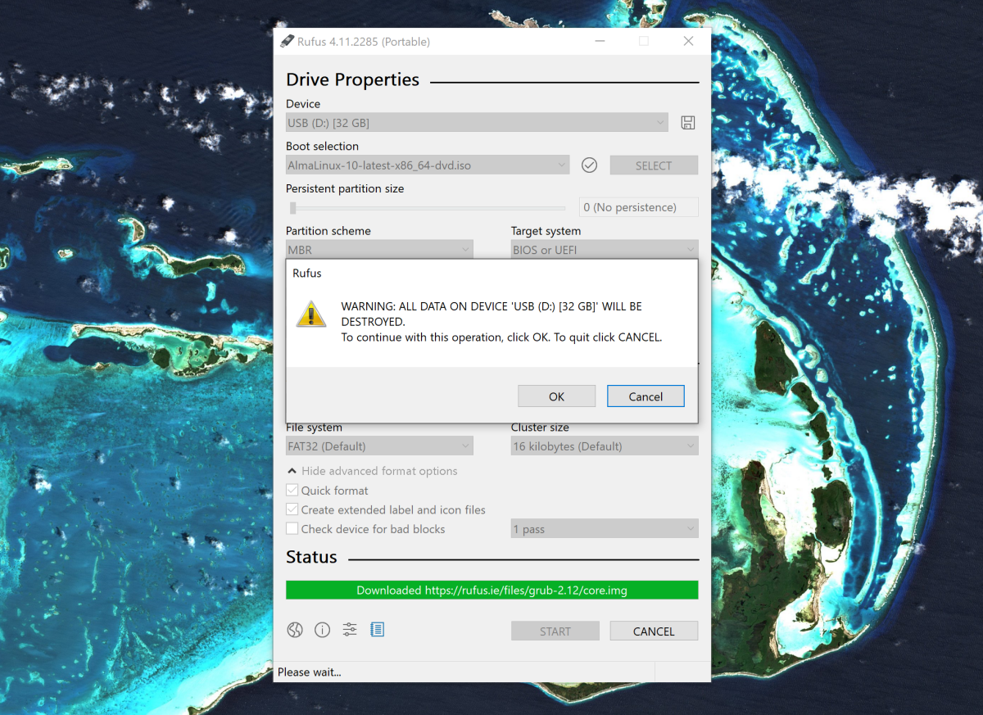Open language selection globe icon
Screen dimensions: 983x715
(295, 630)
